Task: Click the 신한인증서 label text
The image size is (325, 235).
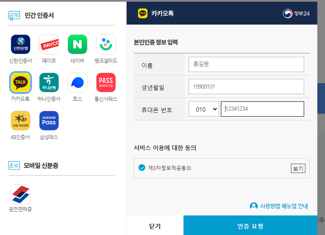Action: coord(20,61)
